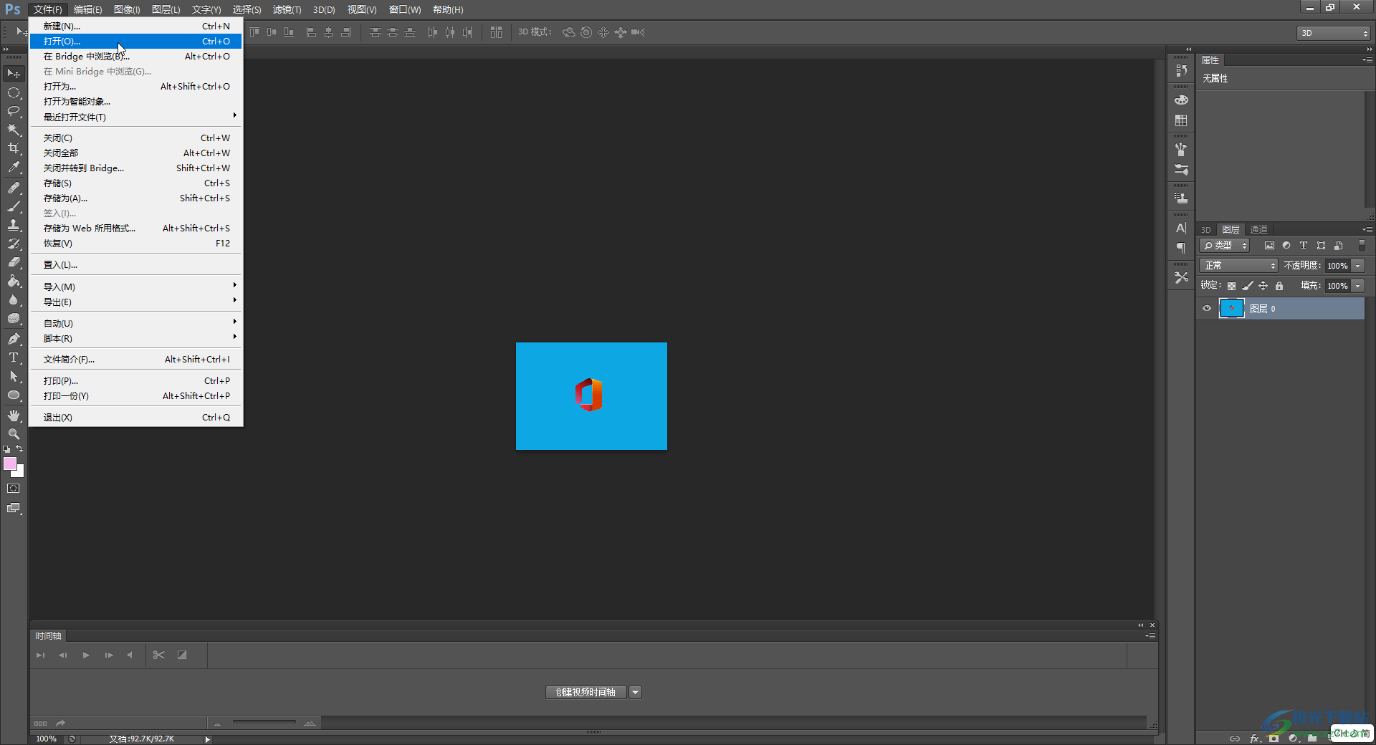Select the Elliptical Marquee tool
Image resolution: width=1376 pixels, height=745 pixels.
pos(14,92)
